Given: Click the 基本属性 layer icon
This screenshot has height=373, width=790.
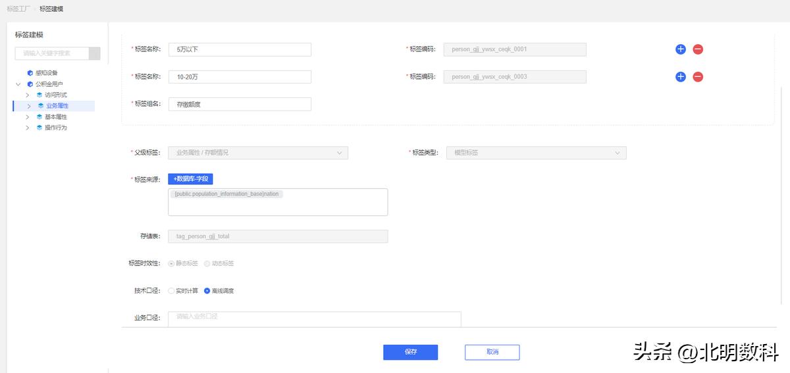Looking at the screenshot, I should click(39, 117).
